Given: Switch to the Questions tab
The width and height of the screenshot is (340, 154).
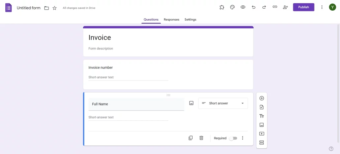Looking at the screenshot, I should 151,20.
